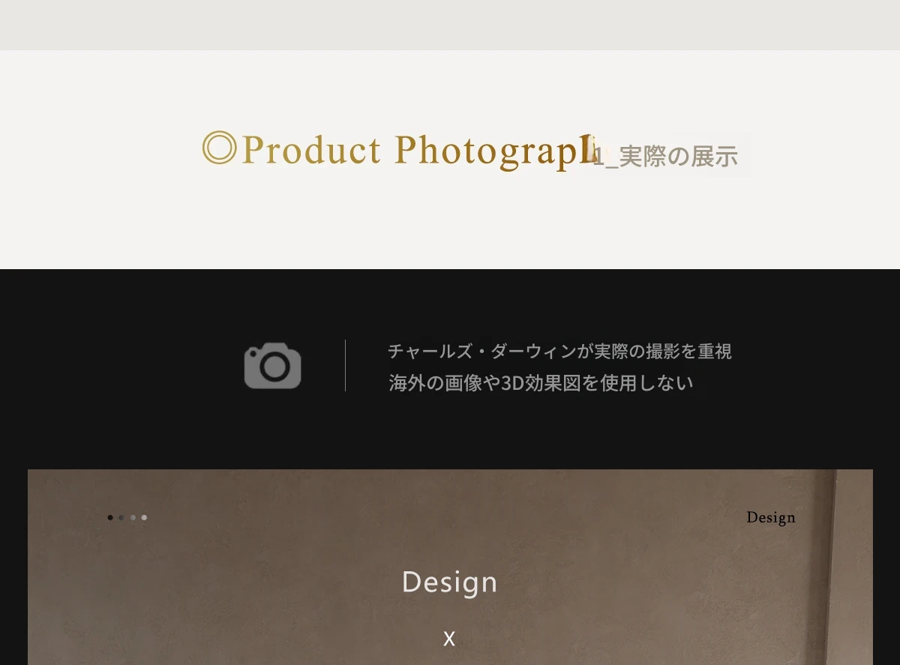Click "3D効果図" in the second text line
The image size is (900, 665).
point(532,383)
